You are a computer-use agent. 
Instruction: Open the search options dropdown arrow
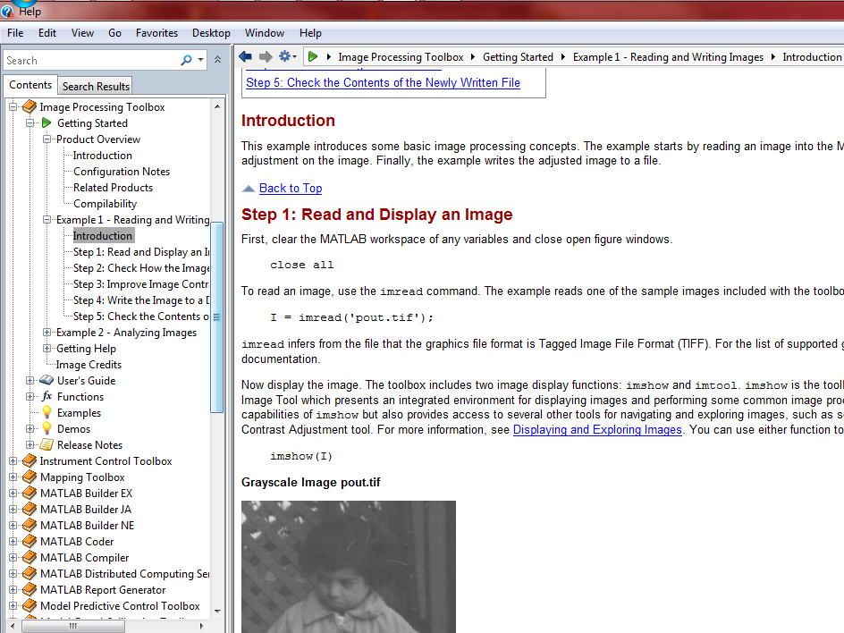(x=201, y=60)
